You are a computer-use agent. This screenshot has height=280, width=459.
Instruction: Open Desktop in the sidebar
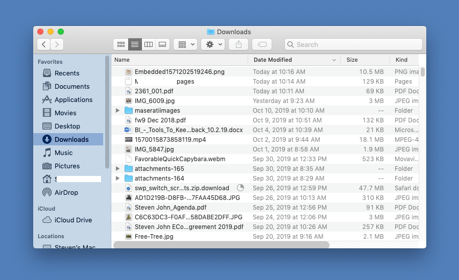[x=68, y=126]
